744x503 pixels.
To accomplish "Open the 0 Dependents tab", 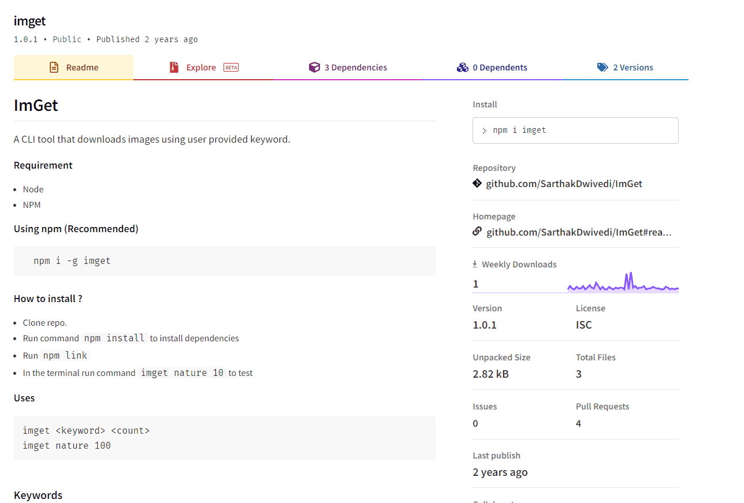I will [500, 68].
